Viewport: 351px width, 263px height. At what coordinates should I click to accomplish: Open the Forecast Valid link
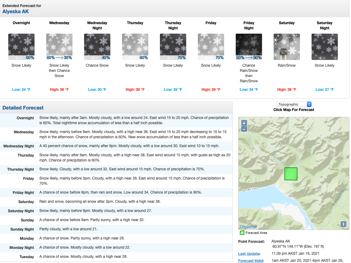pyautogui.click(x=250, y=261)
